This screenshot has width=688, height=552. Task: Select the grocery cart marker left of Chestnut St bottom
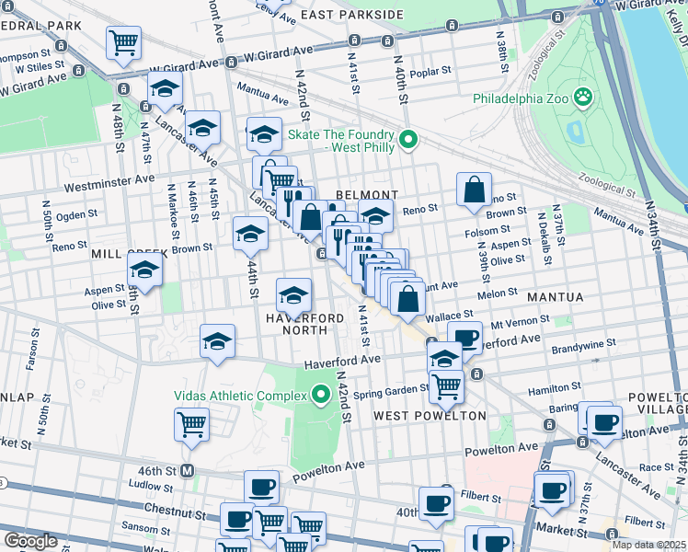pyautogui.click(x=270, y=523)
